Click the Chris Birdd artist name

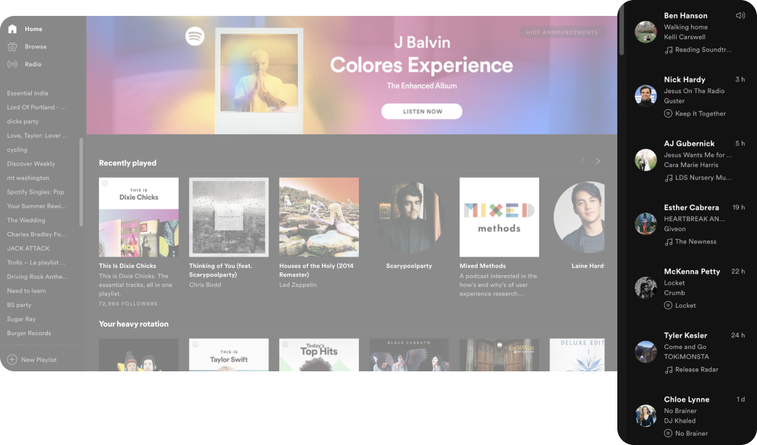click(x=206, y=285)
